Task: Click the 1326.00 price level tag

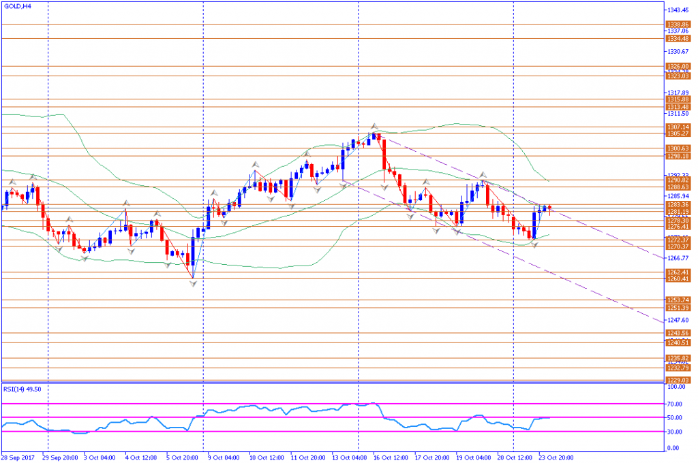Action: [678, 66]
